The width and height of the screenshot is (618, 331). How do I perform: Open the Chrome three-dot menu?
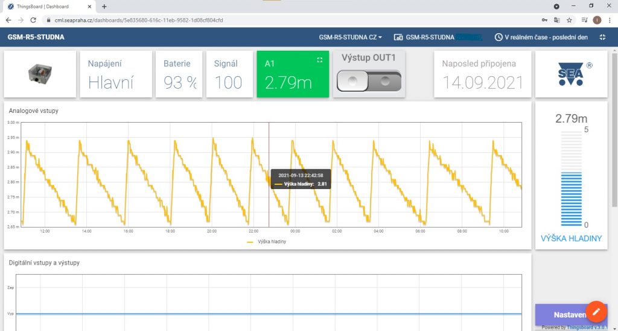tap(610, 20)
